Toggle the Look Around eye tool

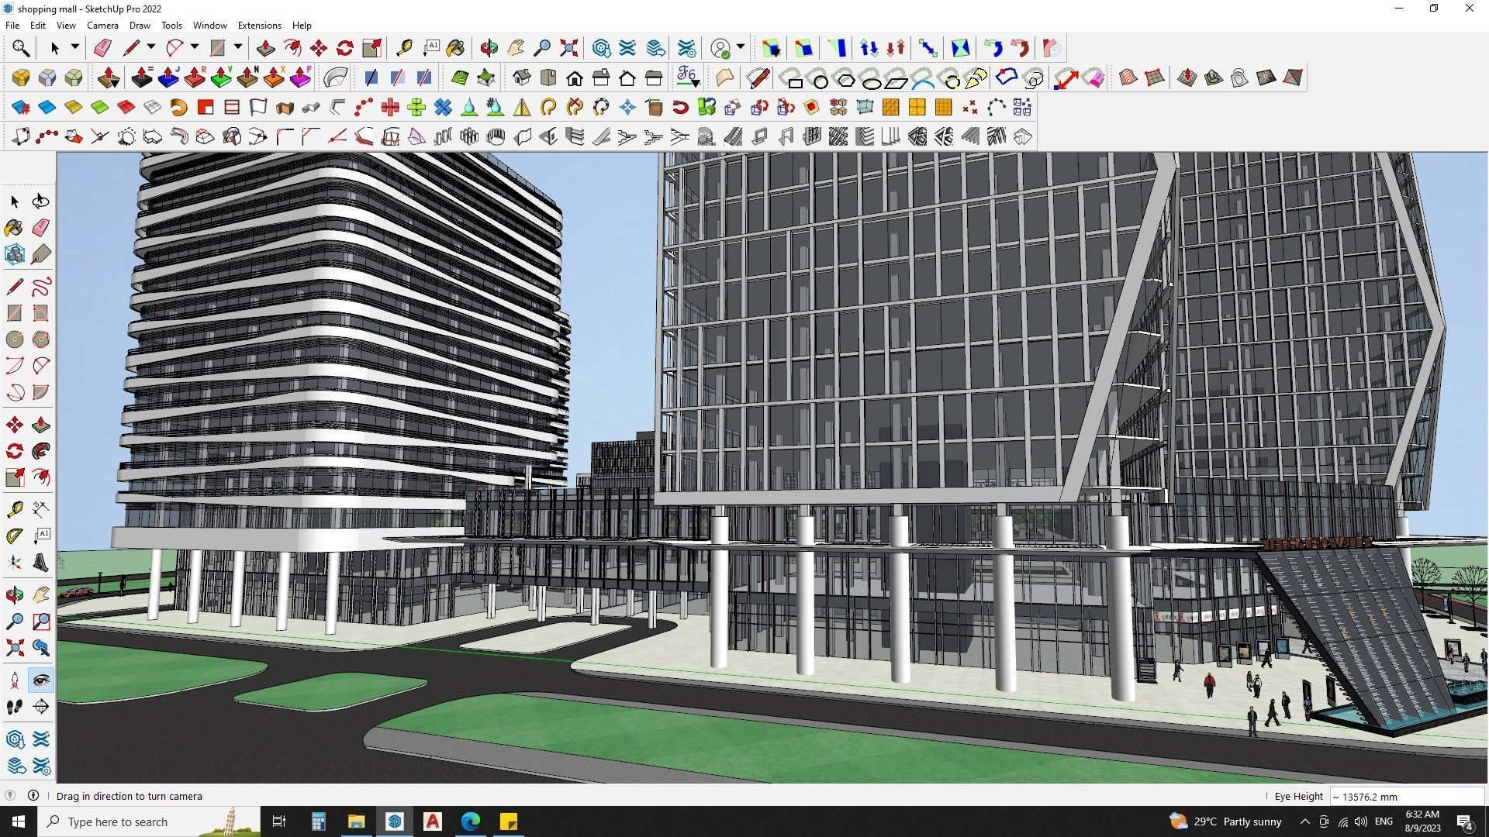[x=41, y=680]
